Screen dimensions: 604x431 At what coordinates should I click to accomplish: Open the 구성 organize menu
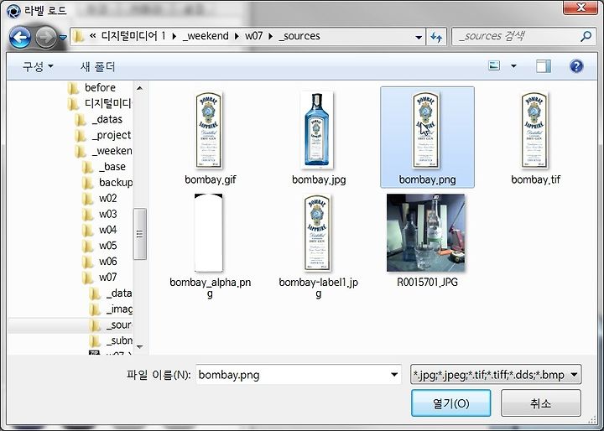[x=38, y=66]
